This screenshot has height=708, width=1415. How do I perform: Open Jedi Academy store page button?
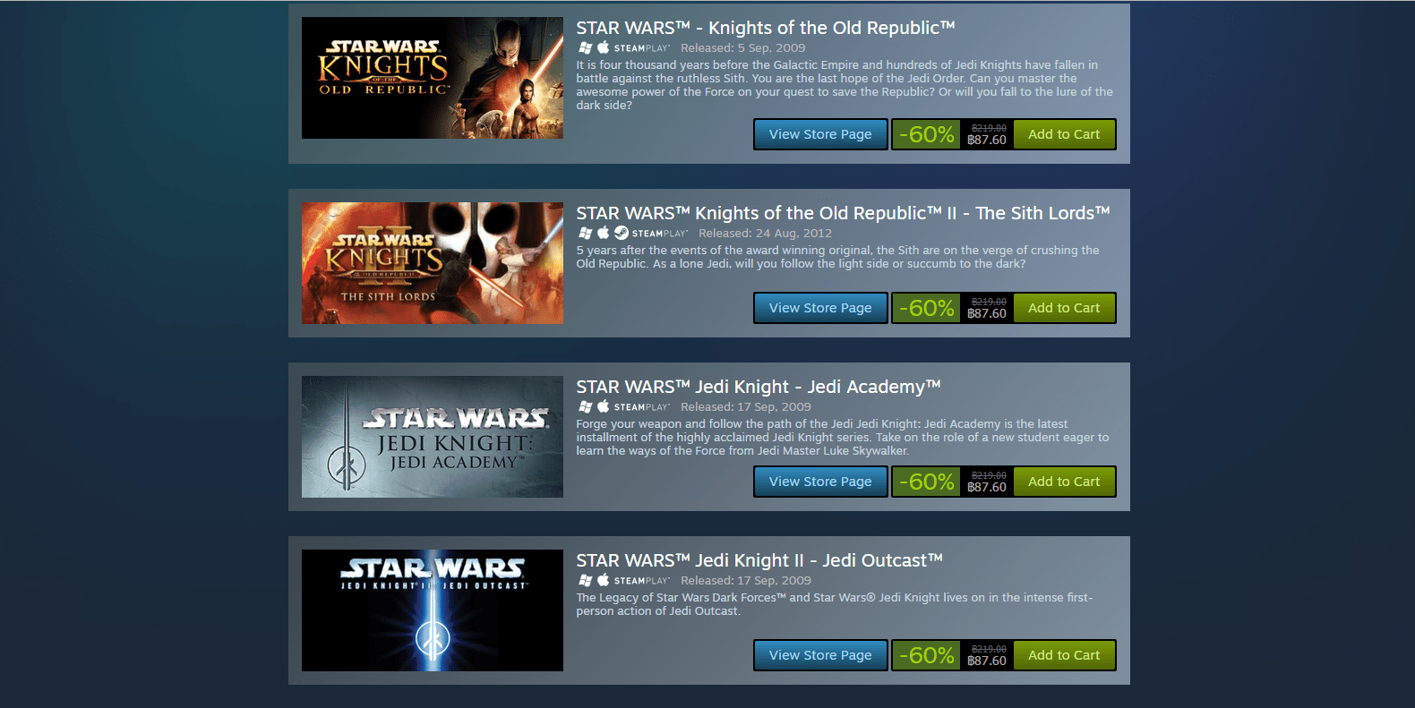click(820, 482)
